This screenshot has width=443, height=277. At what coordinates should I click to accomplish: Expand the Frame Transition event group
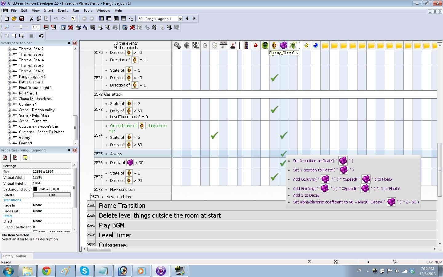click(122, 206)
